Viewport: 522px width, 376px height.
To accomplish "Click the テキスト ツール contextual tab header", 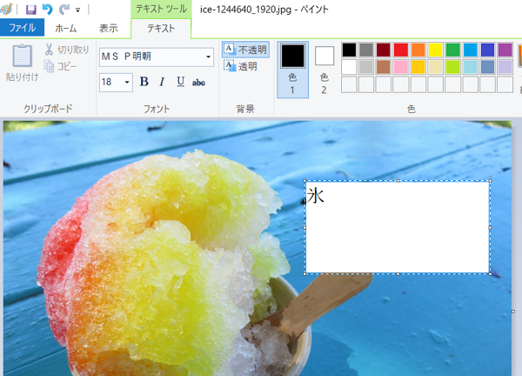I will 161,9.
